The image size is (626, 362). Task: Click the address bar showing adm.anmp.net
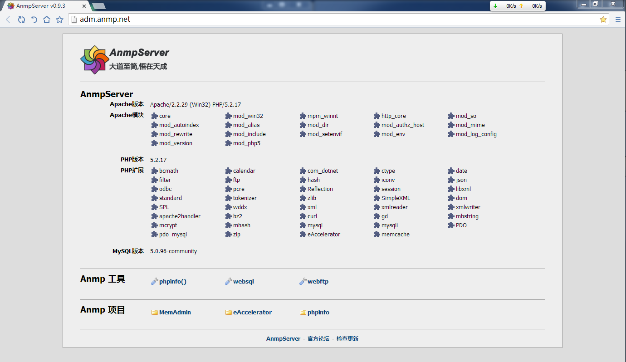tap(338, 20)
